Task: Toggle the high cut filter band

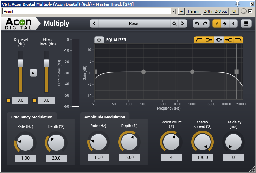Action: (x=238, y=40)
